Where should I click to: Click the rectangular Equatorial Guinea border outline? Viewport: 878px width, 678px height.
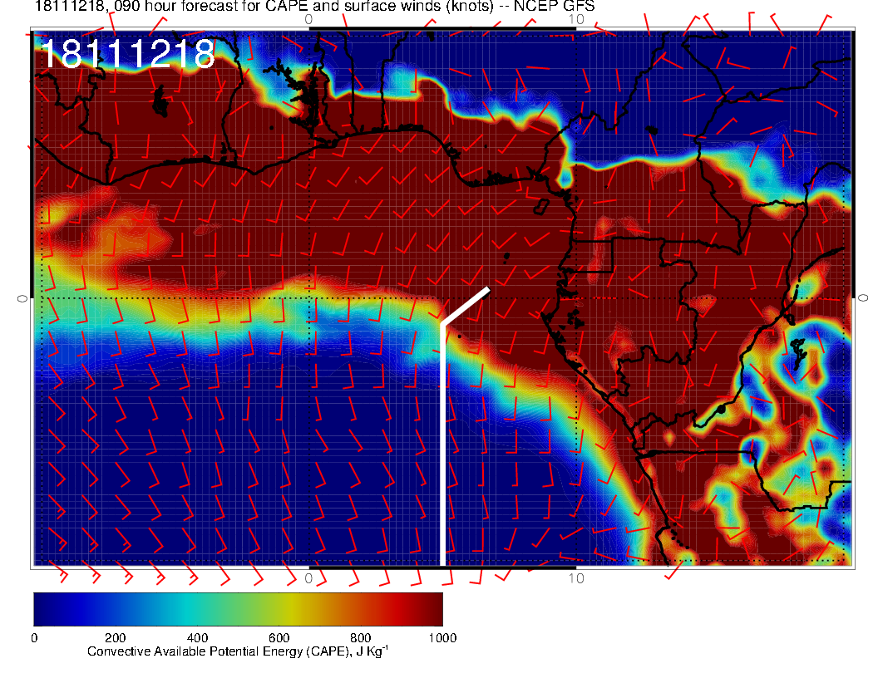pyautogui.click(x=592, y=256)
